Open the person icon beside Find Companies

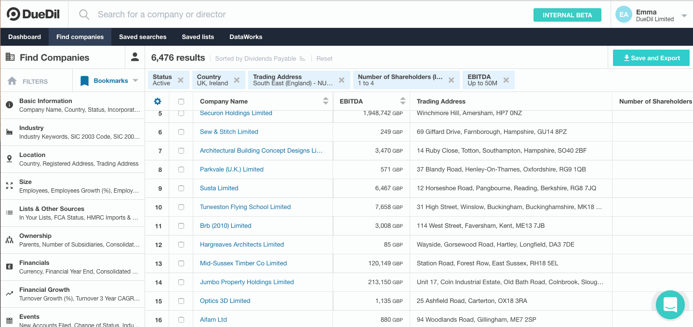click(135, 57)
